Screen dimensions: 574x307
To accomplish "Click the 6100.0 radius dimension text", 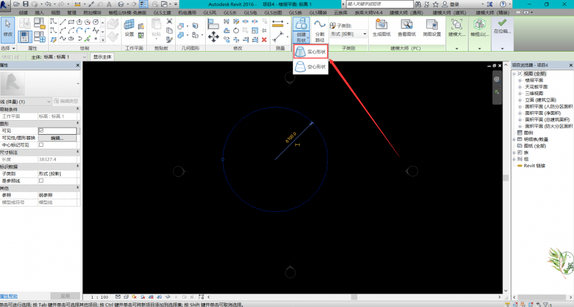I will tap(291, 137).
